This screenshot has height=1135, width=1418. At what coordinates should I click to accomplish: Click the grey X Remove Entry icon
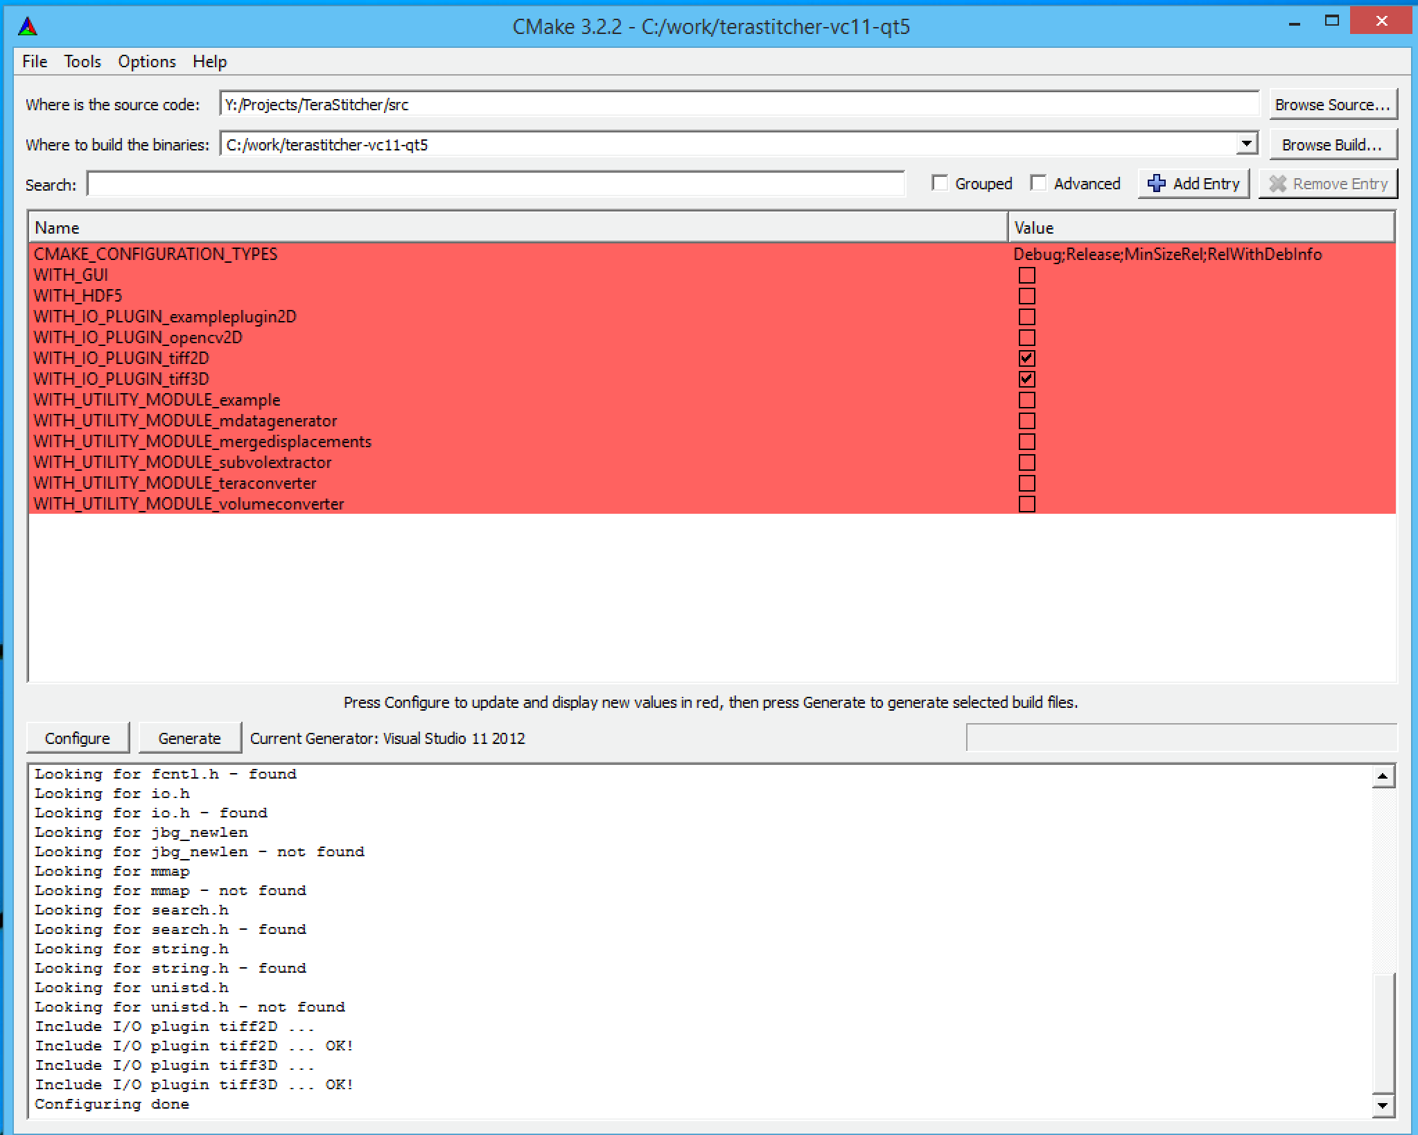coord(1277,184)
